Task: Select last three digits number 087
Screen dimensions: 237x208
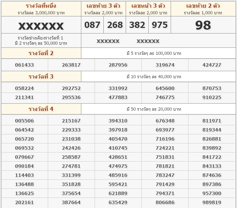Action: point(92,25)
